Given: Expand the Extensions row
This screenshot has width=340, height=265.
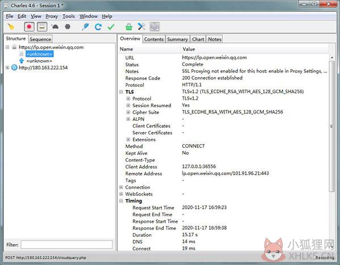Looking at the screenshot, I should (x=129, y=140).
